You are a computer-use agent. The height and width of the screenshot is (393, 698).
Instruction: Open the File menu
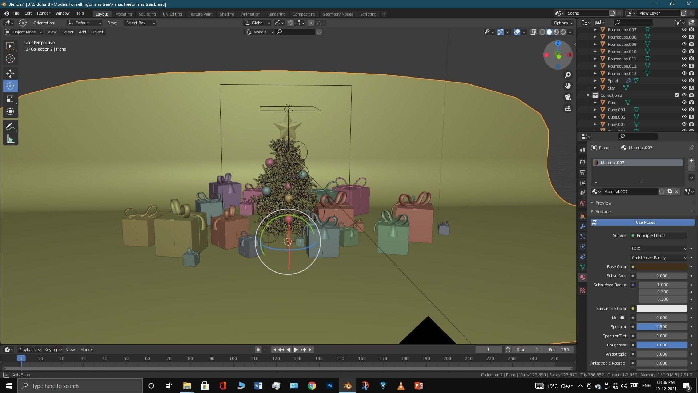[x=16, y=13]
